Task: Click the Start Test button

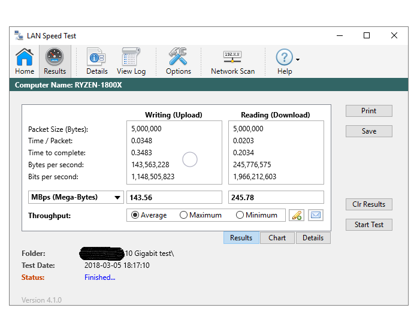Action: [369, 225]
